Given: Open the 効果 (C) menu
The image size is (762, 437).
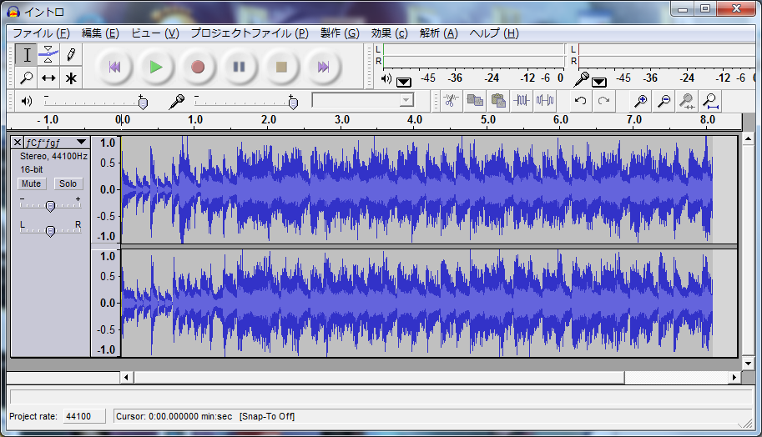Looking at the screenshot, I should point(389,33).
